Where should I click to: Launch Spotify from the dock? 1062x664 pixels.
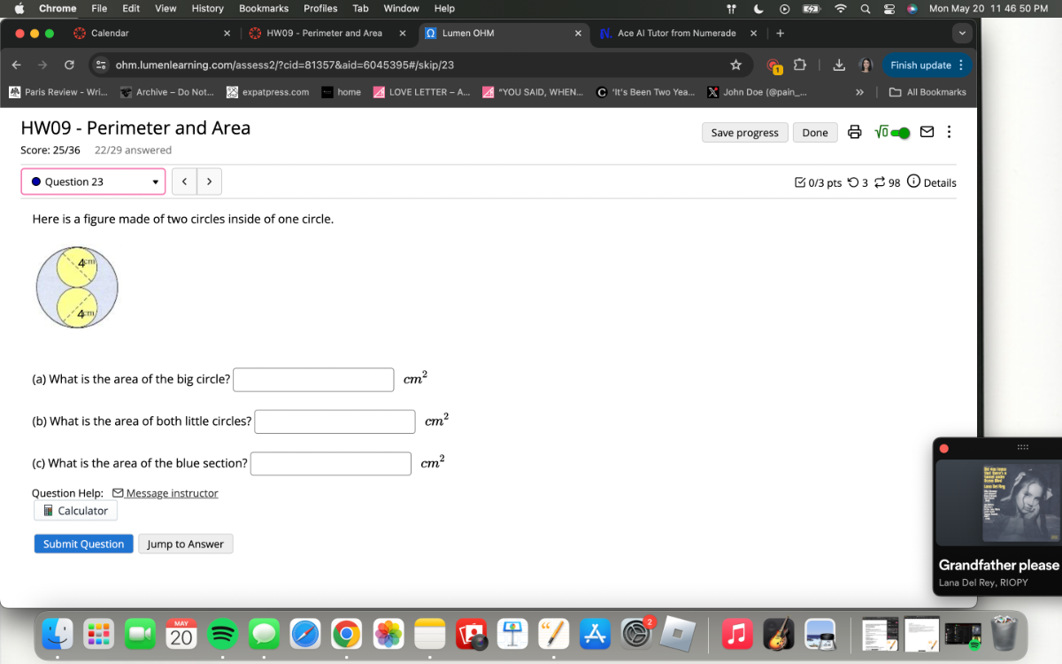pos(223,634)
